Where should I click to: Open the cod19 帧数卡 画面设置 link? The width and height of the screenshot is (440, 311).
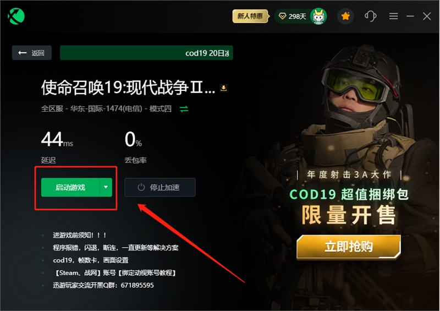point(91,260)
